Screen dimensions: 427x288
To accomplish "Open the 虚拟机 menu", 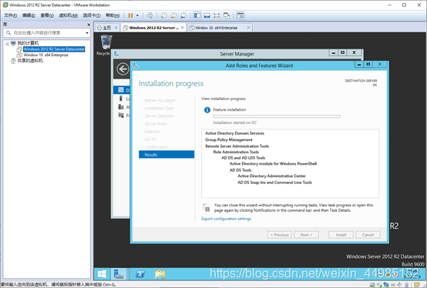I will click(x=69, y=15).
